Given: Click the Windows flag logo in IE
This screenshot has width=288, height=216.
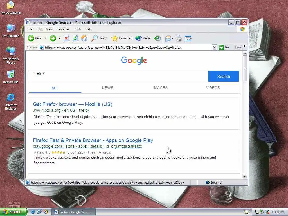Looking at the screenshot, I should coord(242,29).
